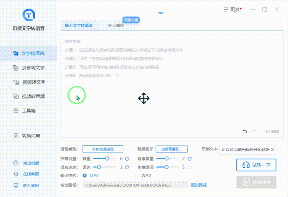Open the 文字转语音 sidebar section
Image resolution: width=288 pixels, height=197 pixels.
29,53
